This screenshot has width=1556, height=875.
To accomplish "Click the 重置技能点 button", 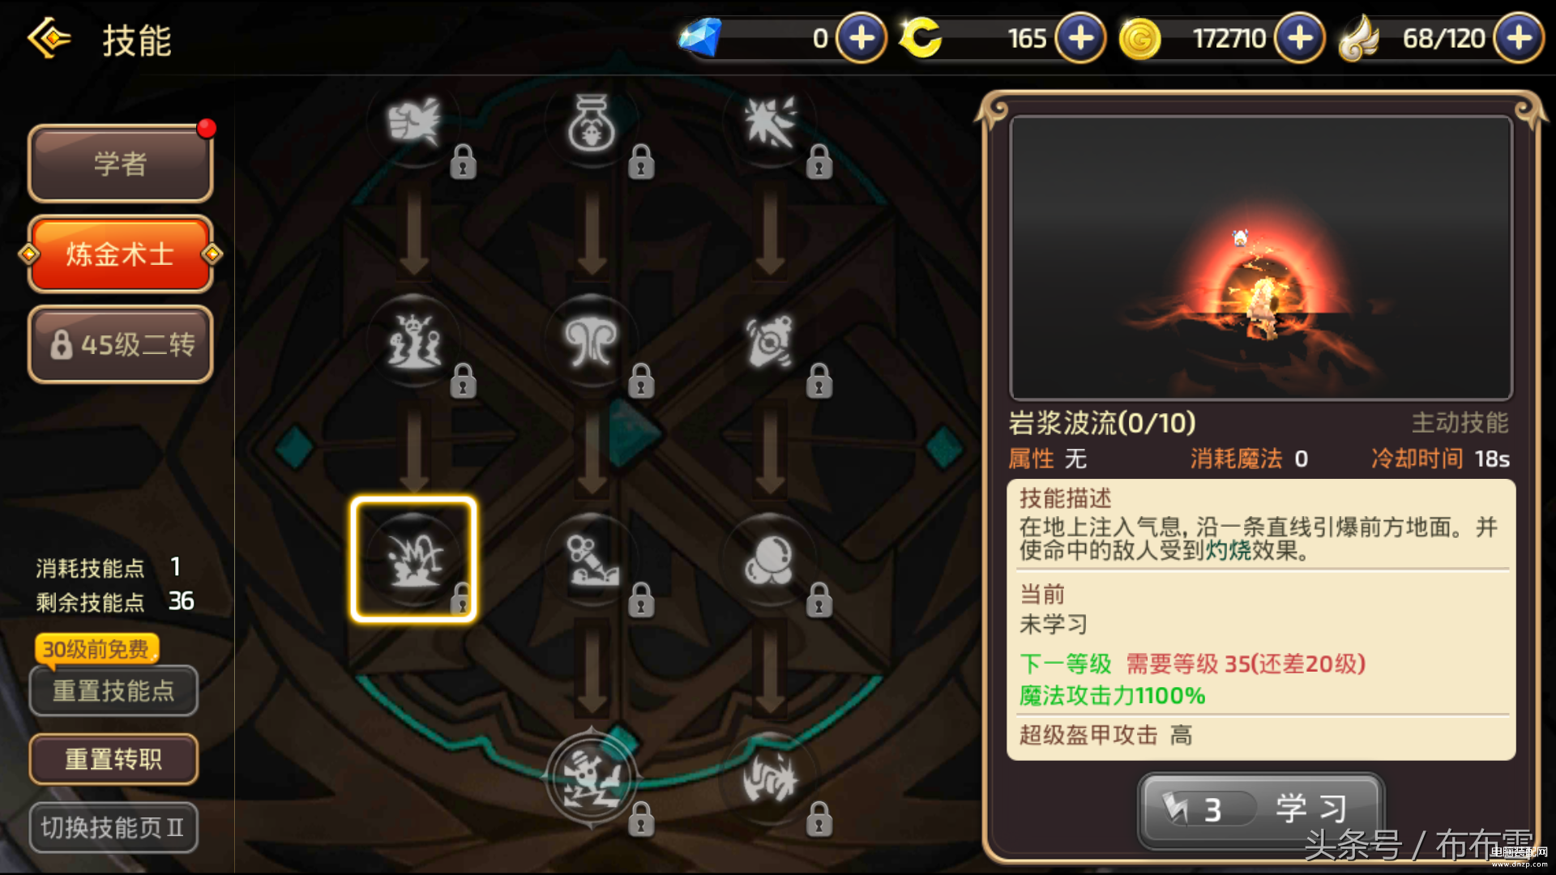I will pyautogui.click(x=113, y=691).
